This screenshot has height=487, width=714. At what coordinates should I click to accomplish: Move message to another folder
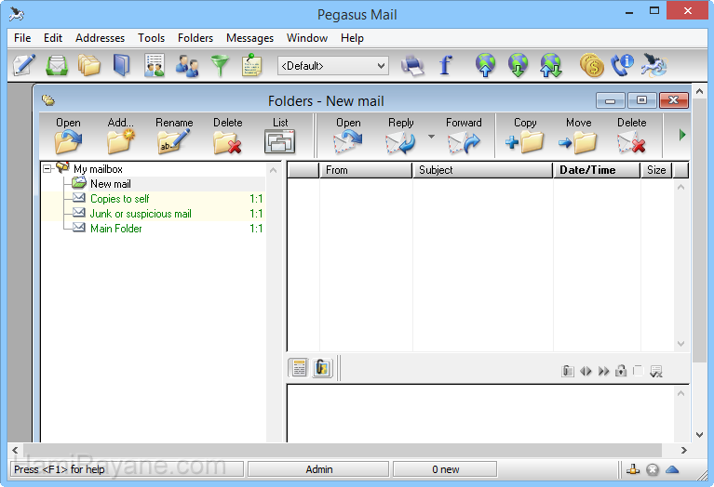pyautogui.click(x=578, y=136)
